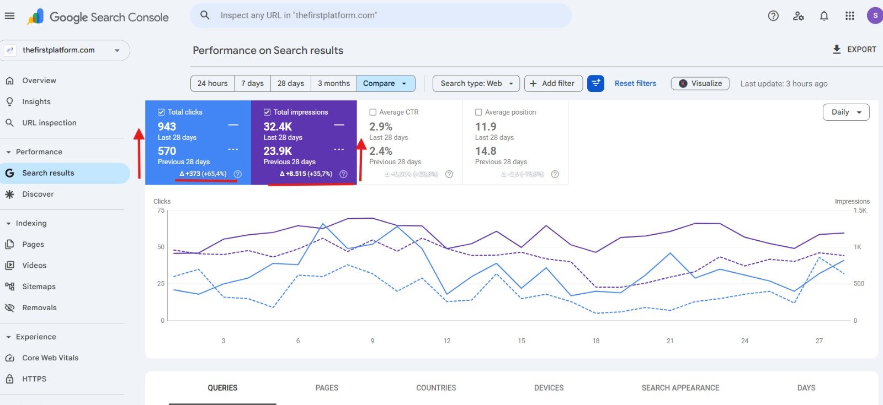Viewport: 883px width, 405px height.
Task: Switch to the Countries tab
Action: 436,388
